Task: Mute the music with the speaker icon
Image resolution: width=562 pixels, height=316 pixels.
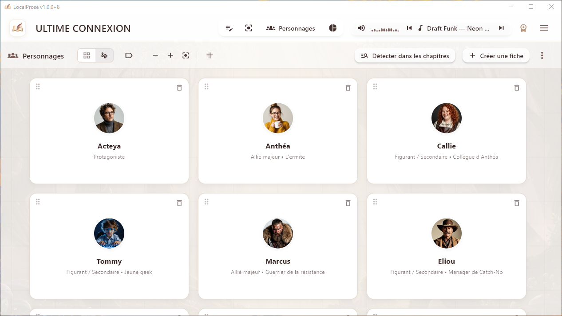Action: 361,28
